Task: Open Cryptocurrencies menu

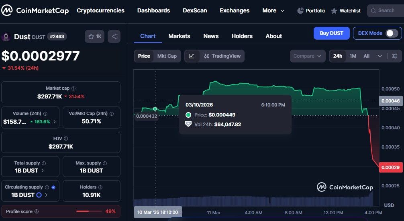Action: (x=100, y=10)
